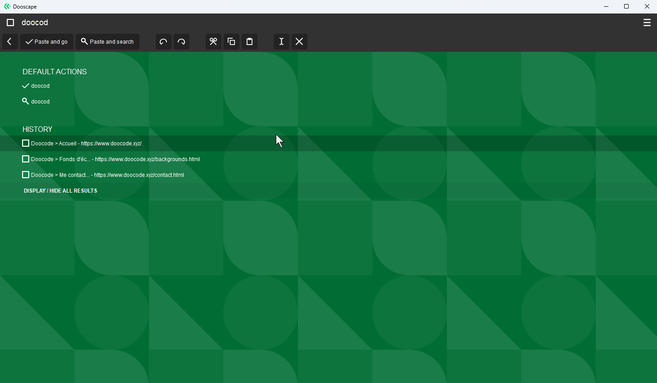Click the page icon left of address field

pos(10,23)
